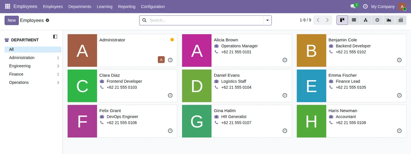The width and height of the screenshot is (411, 154).
Task: Click the search magnifier icon
Action: point(144,20)
